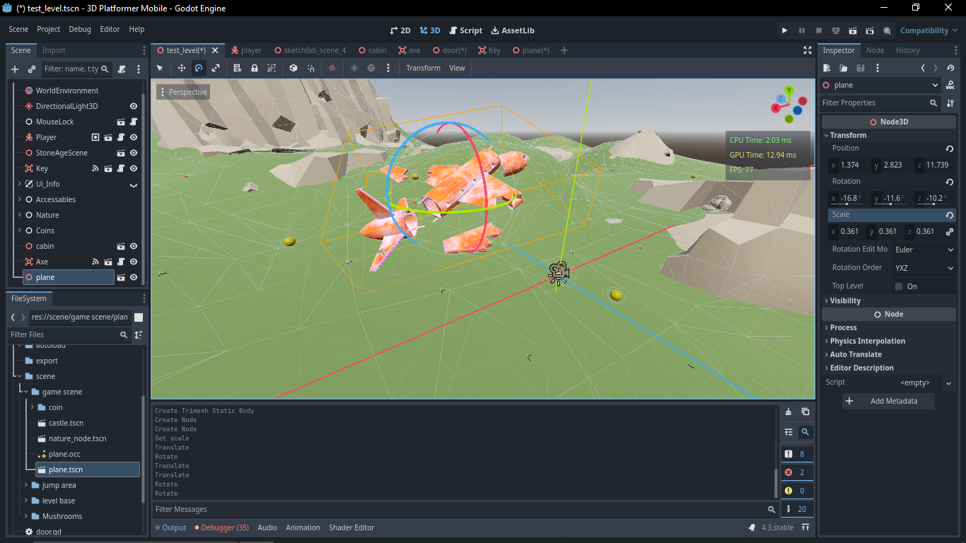This screenshot has width=966, height=543.
Task: Clear the output log with broom icon
Action: (x=788, y=411)
